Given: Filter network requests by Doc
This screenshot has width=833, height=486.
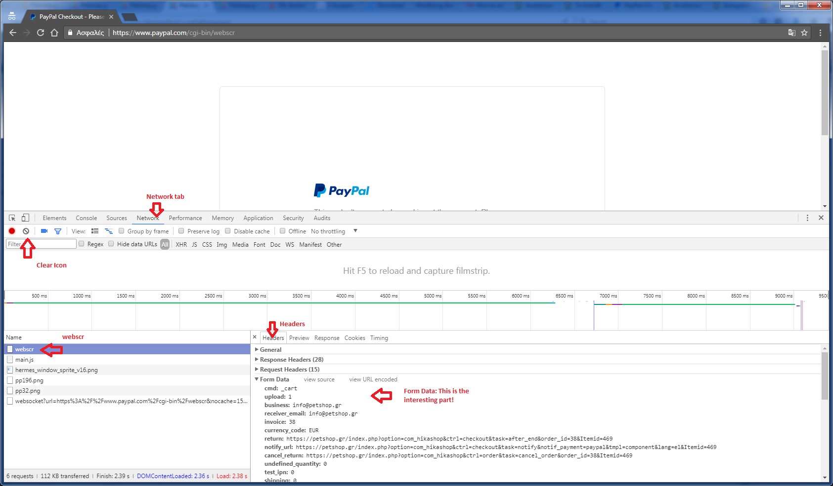Looking at the screenshot, I should [275, 244].
